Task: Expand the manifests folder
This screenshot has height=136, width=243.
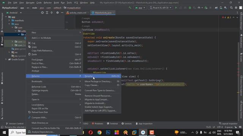Action: click(9, 20)
